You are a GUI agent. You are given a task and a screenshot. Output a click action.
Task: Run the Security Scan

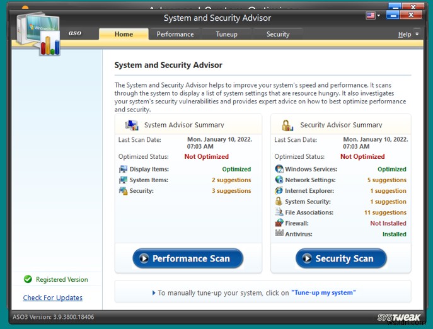click(341, 258)
